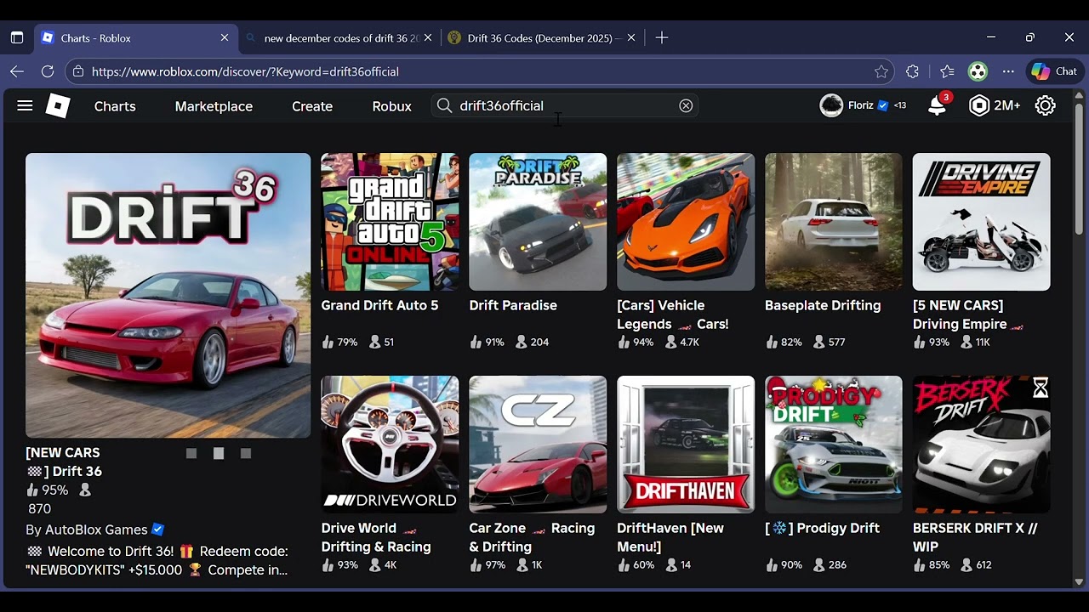The image size is (1089, 612).
Task: Close the Drift 36 Codes tab
Action: pyautogui.click(x=631, y=37)
